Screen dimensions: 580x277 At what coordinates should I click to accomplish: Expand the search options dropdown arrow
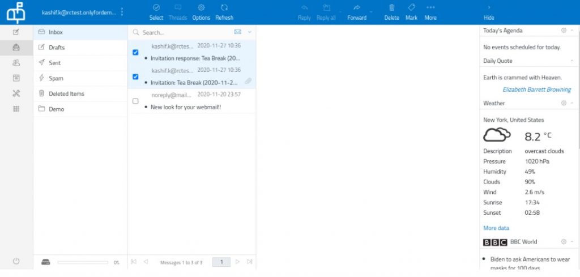(249, 32)
